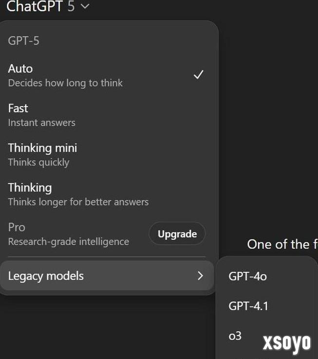Select the Auto thinking mode

pyautogui.click(x=20, y=69)
